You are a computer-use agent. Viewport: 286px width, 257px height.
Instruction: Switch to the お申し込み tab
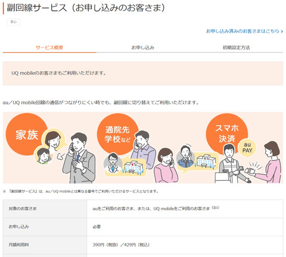tap(143, 48)
